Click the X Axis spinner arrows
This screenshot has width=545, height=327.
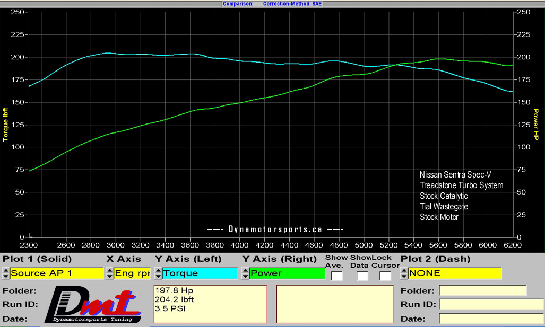[x=110, y=273]
